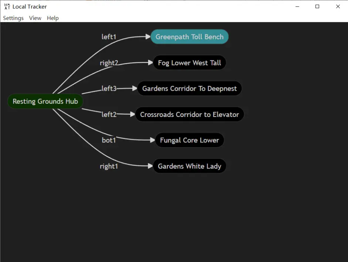Select the Gardens White Lady node
348x262 pixels.
190,166
